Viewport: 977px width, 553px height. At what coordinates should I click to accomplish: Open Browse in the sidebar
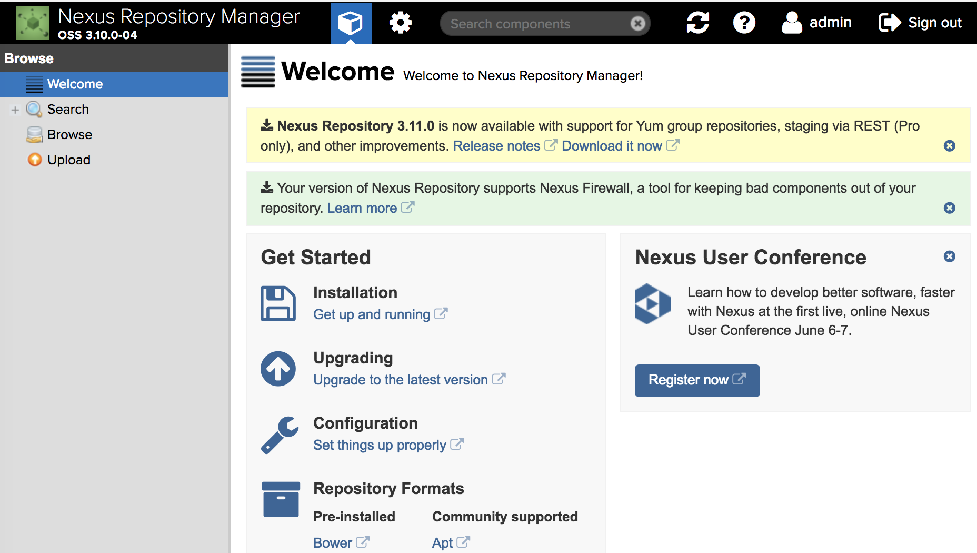pyautogui.click(x=69, y=134)
